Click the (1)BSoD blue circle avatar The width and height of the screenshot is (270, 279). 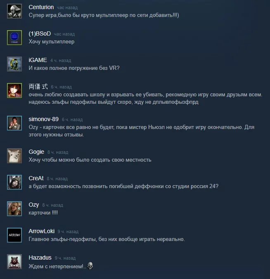[14, 38]
